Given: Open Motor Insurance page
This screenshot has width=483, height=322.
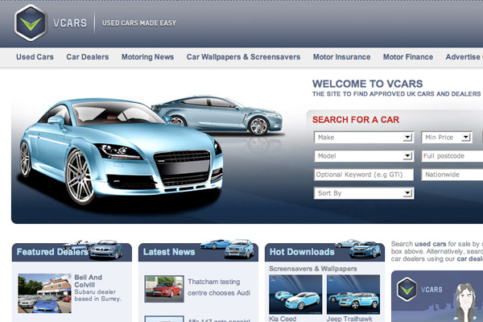Looking at the screenshot, I should point(341,57).
